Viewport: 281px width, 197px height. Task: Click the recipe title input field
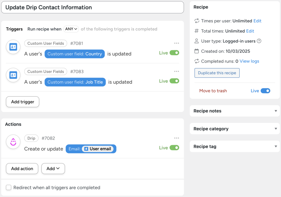92,7
